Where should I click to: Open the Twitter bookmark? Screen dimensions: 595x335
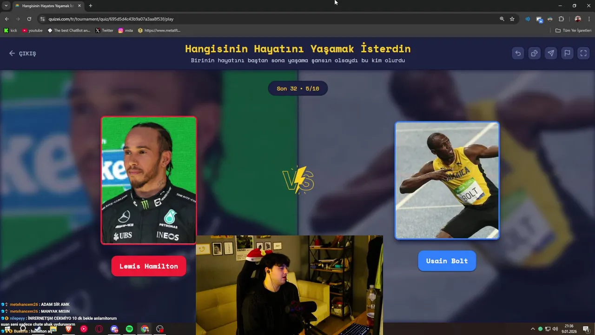(x=104, y=30)
